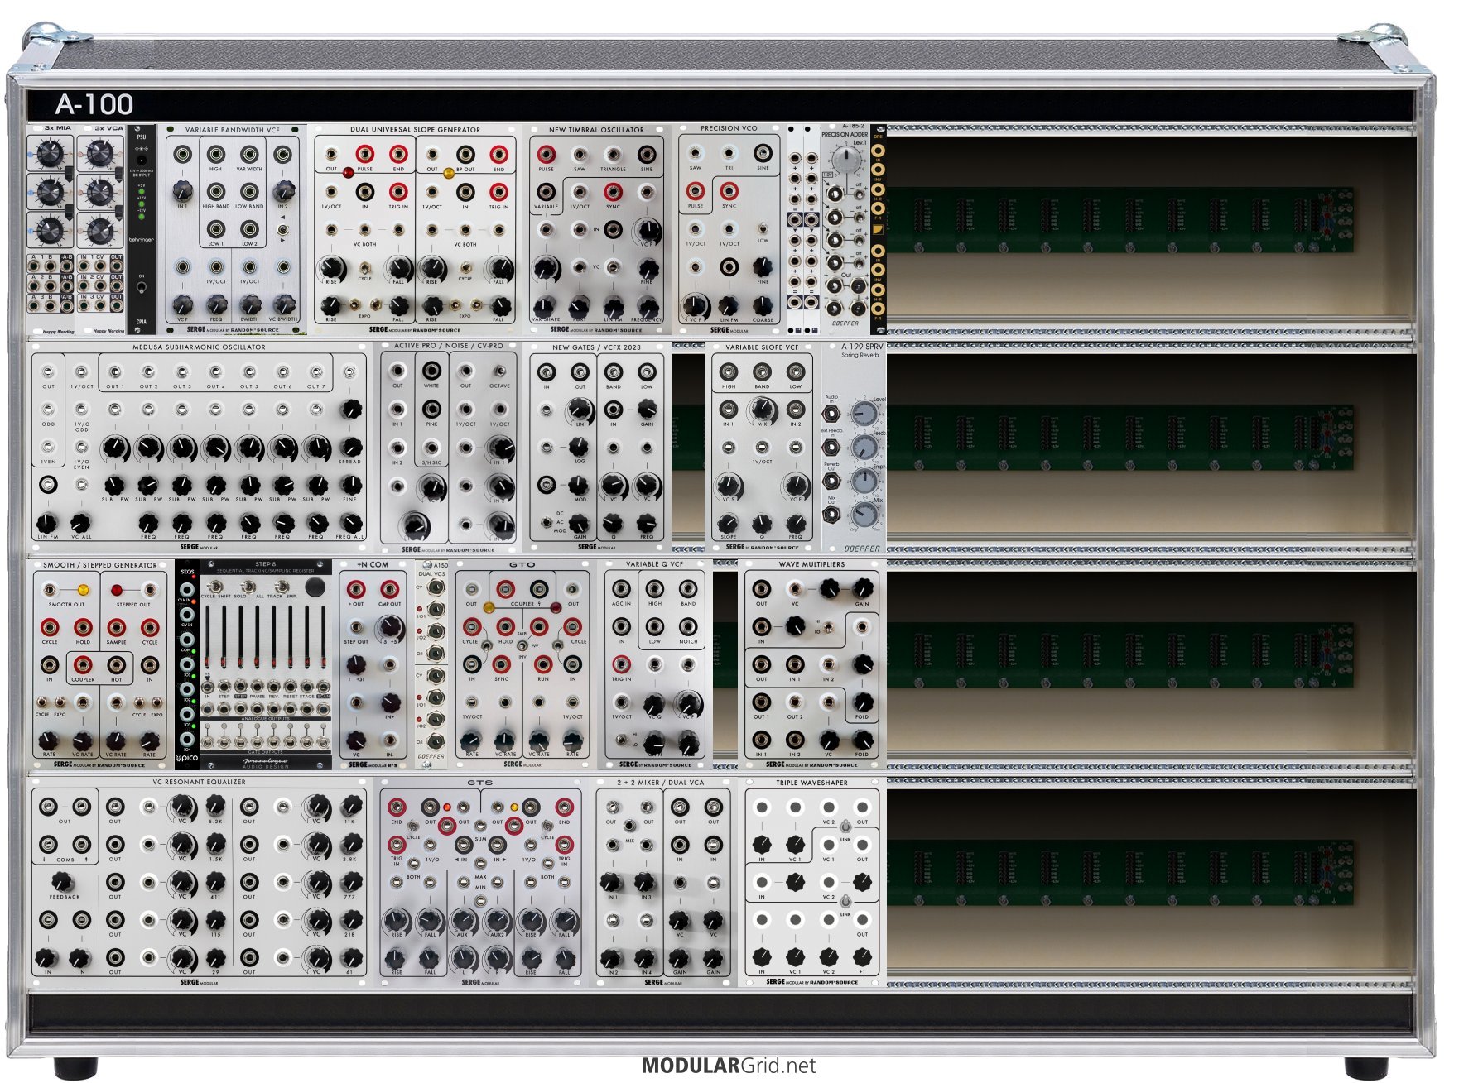Click the WHITE noise output jack

[431, 370]
